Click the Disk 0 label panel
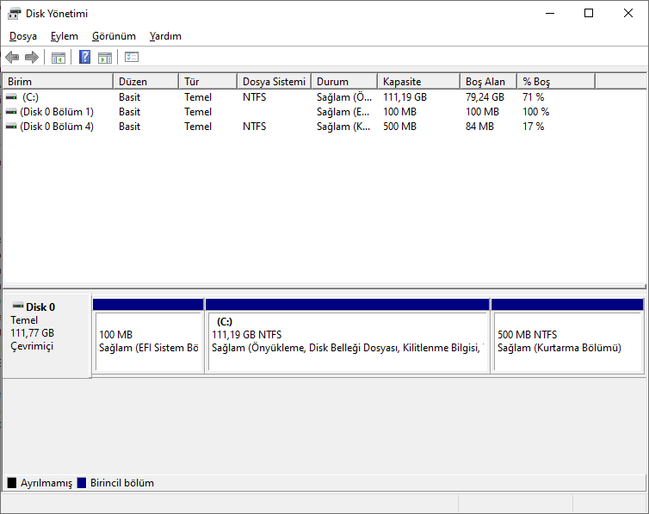This screenshot has height=514, width=649. point(46,336)
